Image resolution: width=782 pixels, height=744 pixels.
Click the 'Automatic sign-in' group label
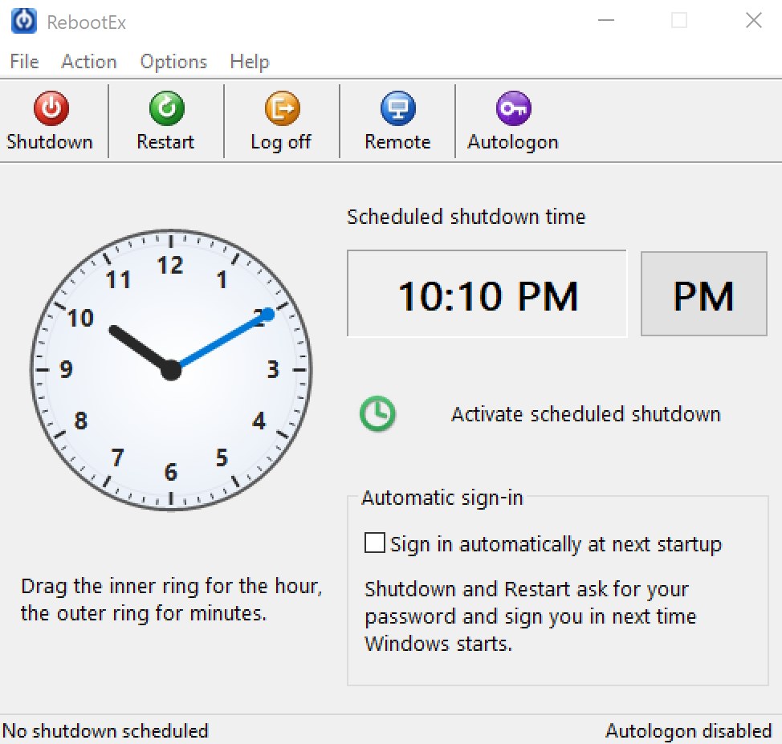click(x=442, y=498)
